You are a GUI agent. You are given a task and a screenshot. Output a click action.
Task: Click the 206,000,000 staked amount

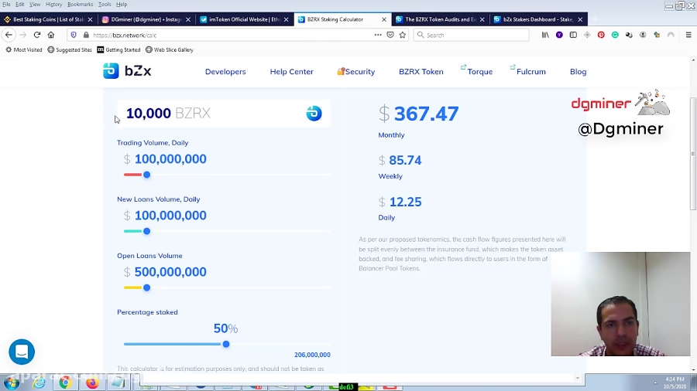pyautogui.click(x=312, y=355)
